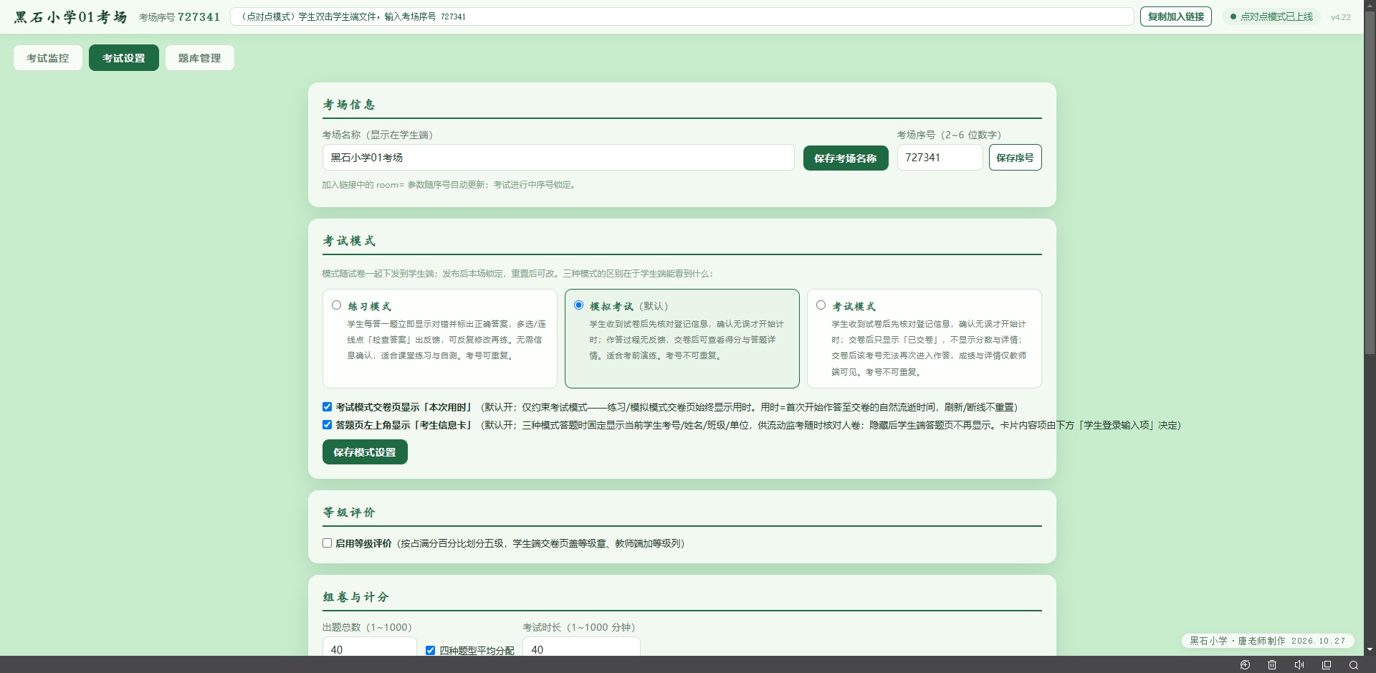
Task: Toggle 考试模式交卷页显示「本次用时」 checkbox
Action: [327, 407]
